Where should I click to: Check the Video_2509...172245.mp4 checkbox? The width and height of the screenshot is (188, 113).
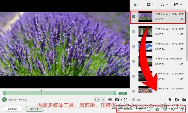tap(134, 76)
